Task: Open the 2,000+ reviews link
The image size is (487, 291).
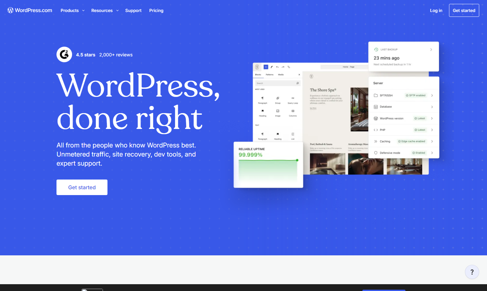Action: pos(116,55)
